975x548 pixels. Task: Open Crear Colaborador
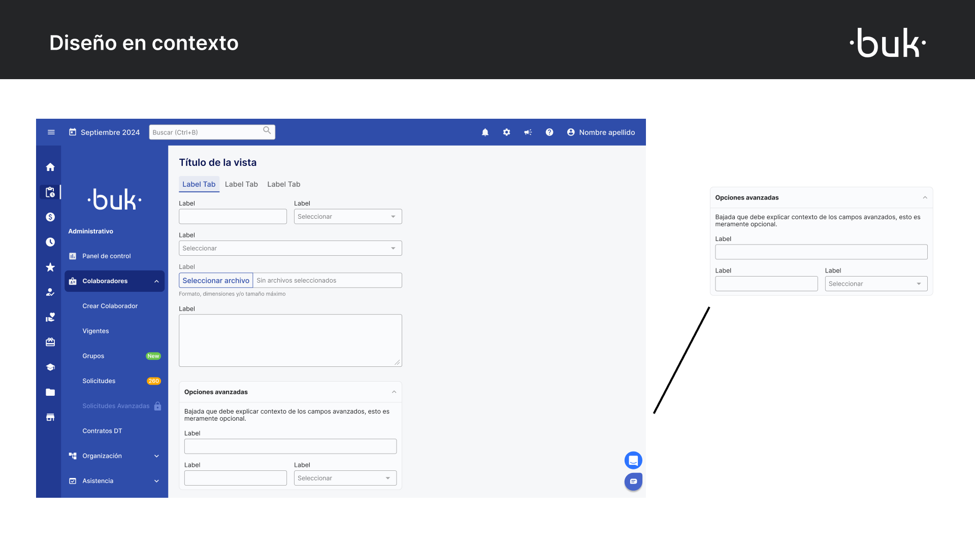[110, 305]
